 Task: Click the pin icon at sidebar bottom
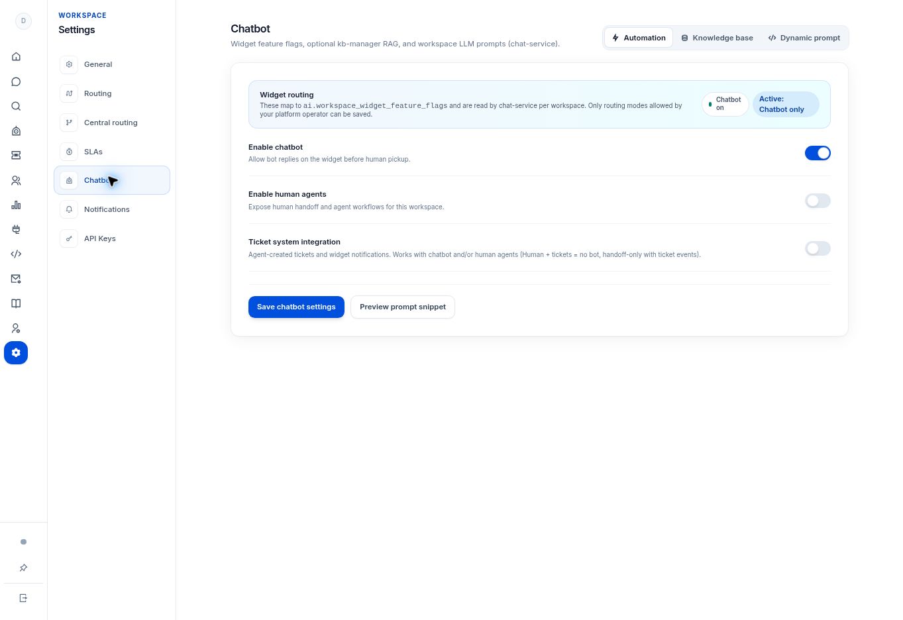pyautogui.click(x=23, y=568)
